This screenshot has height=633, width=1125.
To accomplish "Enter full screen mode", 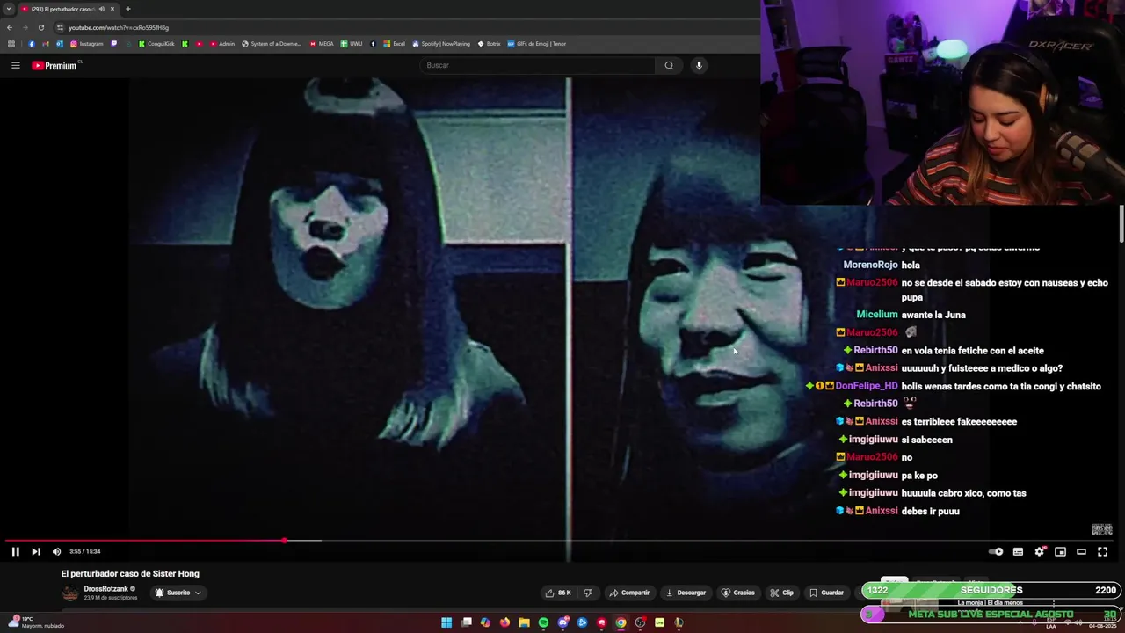I will [1102, 551].
